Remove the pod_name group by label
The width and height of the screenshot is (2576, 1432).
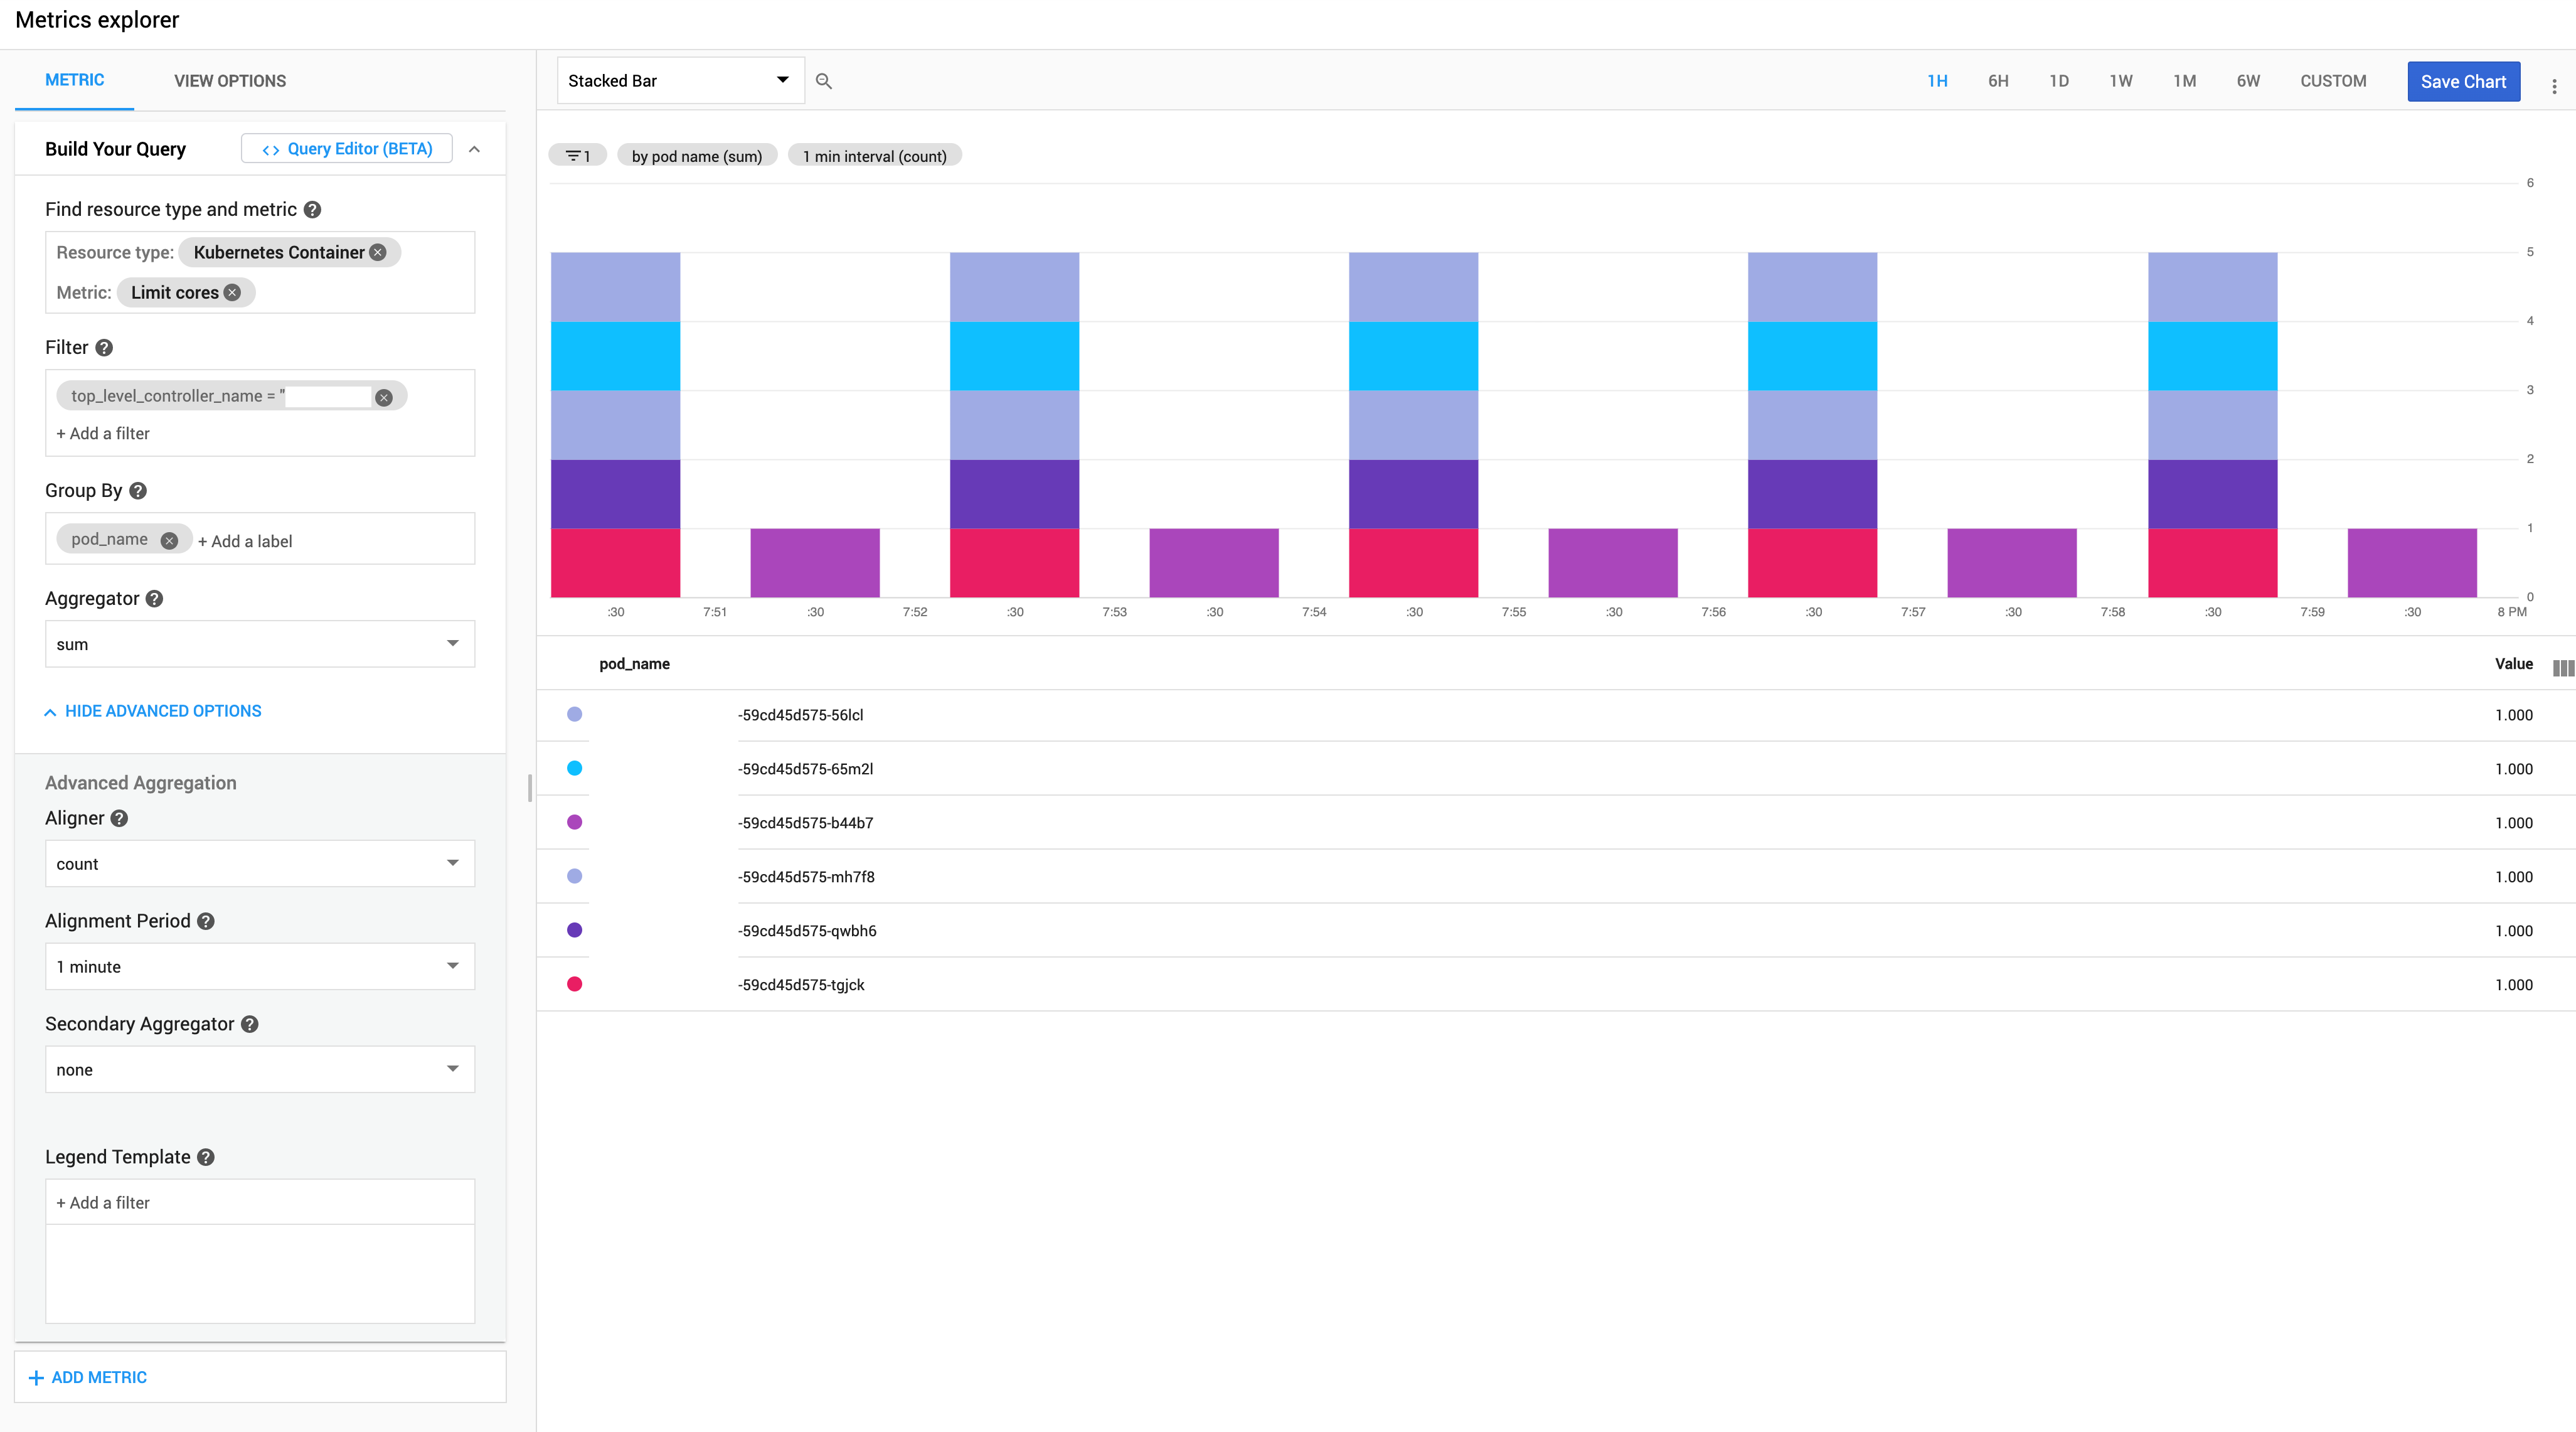(x=169, y=540)
